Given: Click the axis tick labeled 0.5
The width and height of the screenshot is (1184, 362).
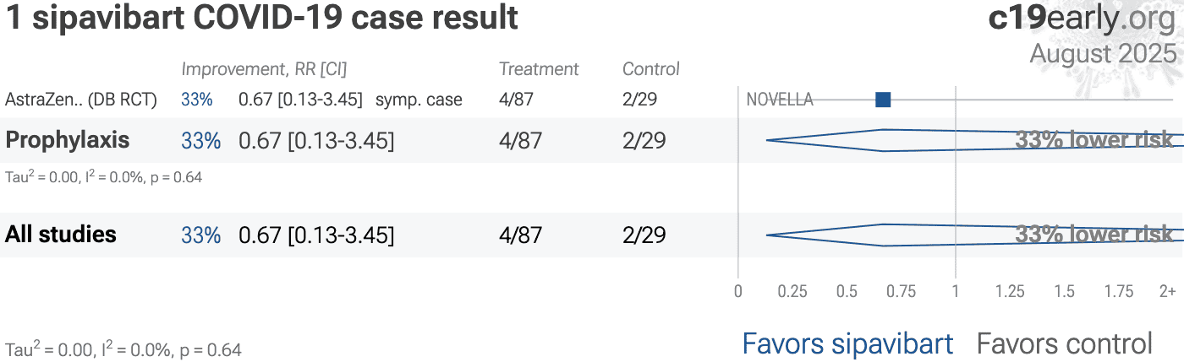Looking at the screenshot, I should pyautogui.click(x=847, y=291).
